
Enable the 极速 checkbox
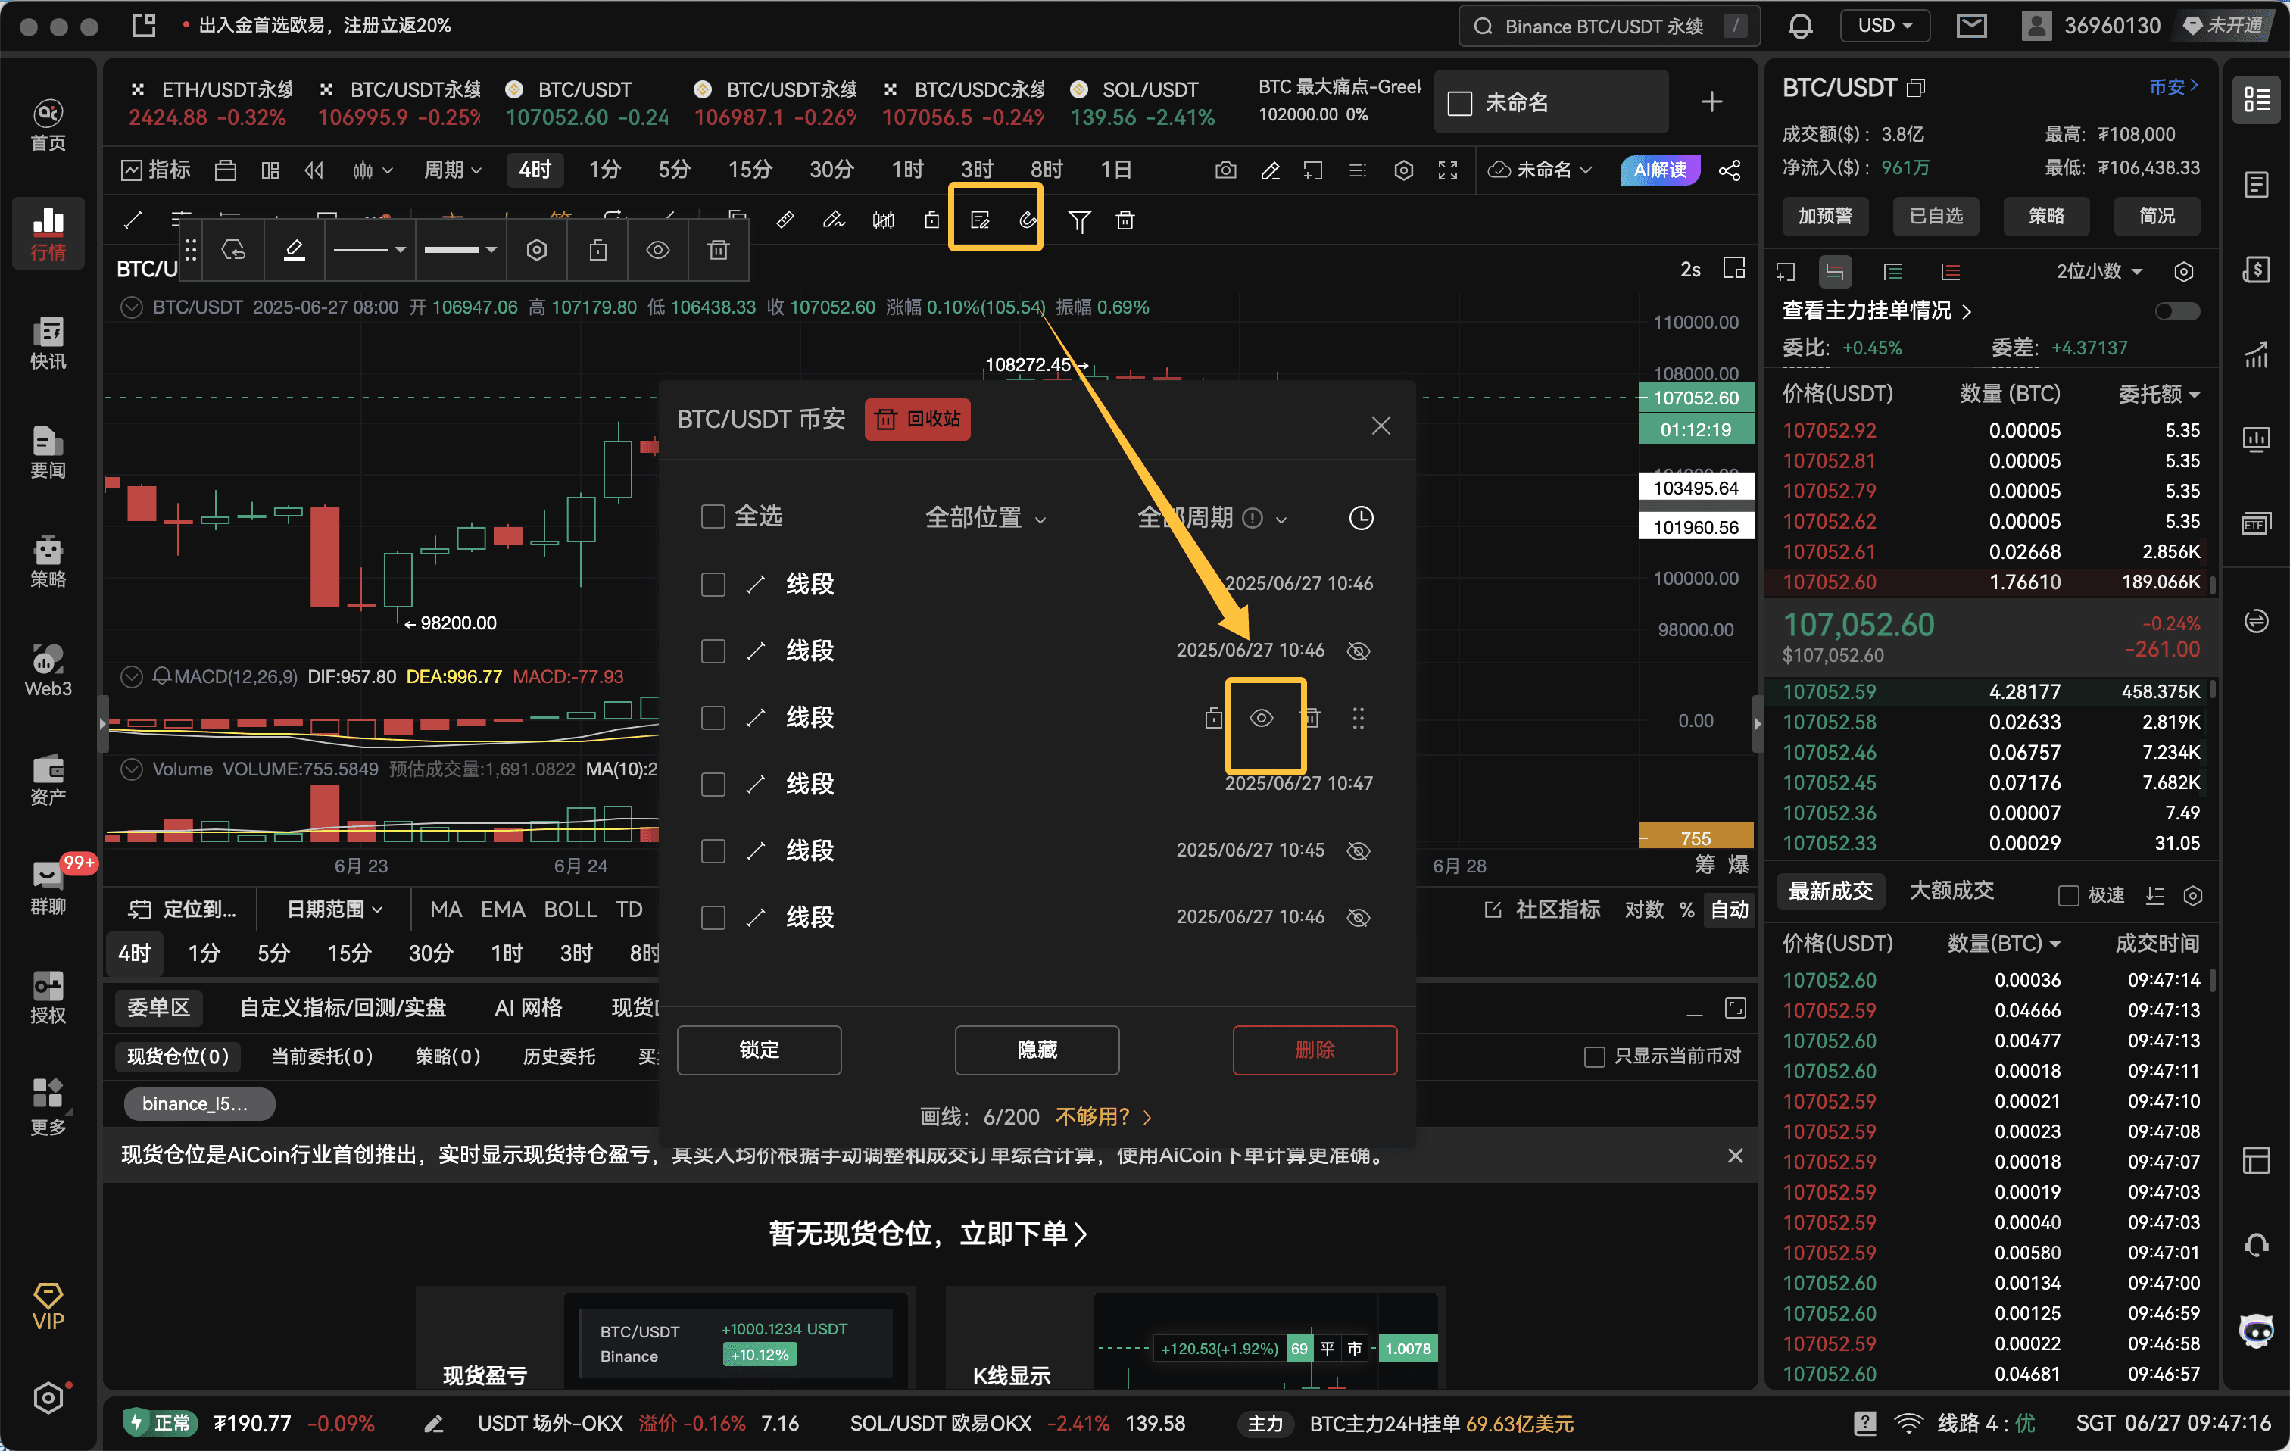[x=2067, y=896]
